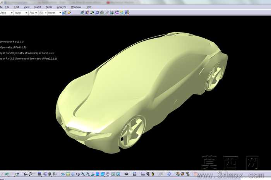
Task: Click the graphic properties wizard icon
Action: pyautogui.click(x=69, y=13)
